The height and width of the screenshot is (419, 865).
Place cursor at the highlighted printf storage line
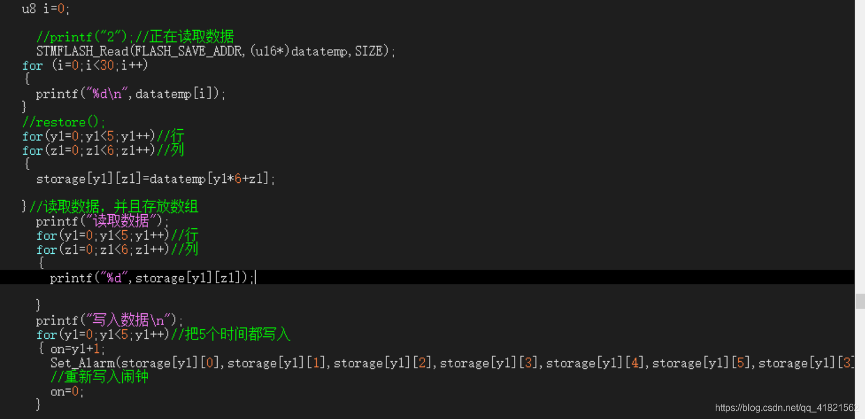tap(152, 277)
